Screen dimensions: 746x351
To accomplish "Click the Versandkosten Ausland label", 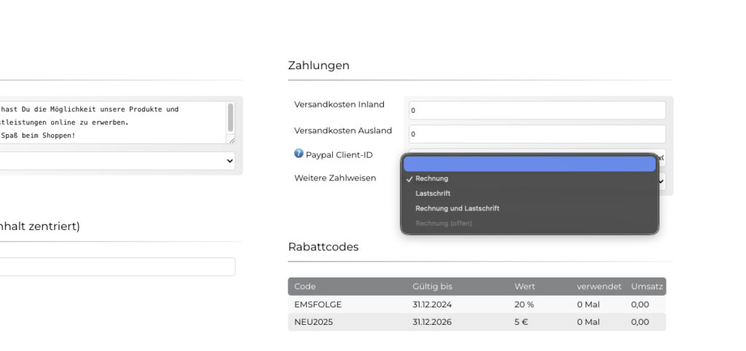I will (343, 130).
